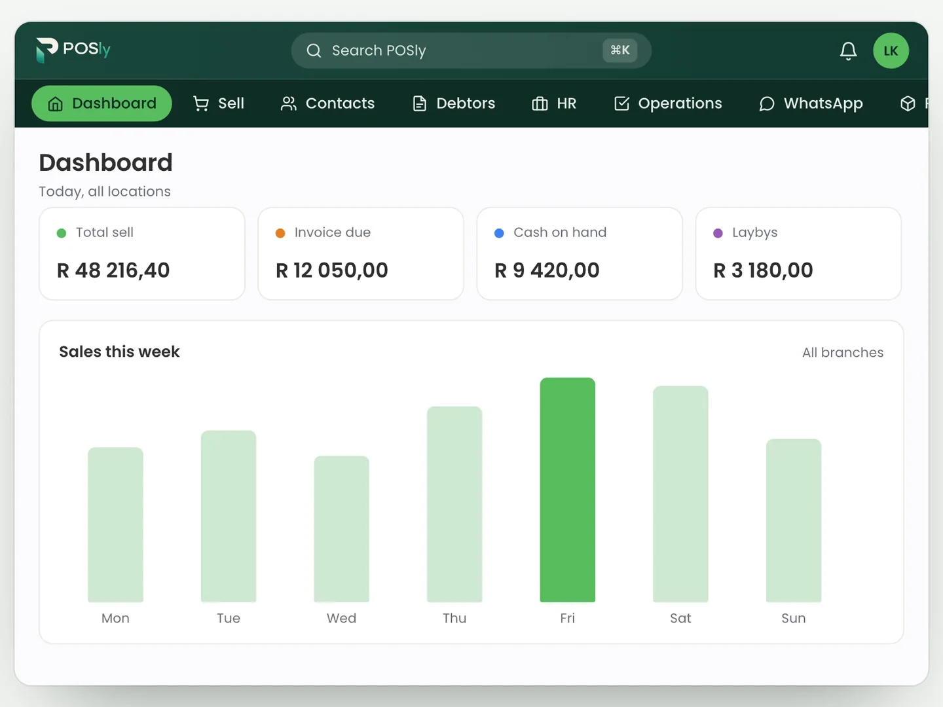Select the Tue sales bar
Viewport: 943px width, 707px height.
(x=229, y=516)
